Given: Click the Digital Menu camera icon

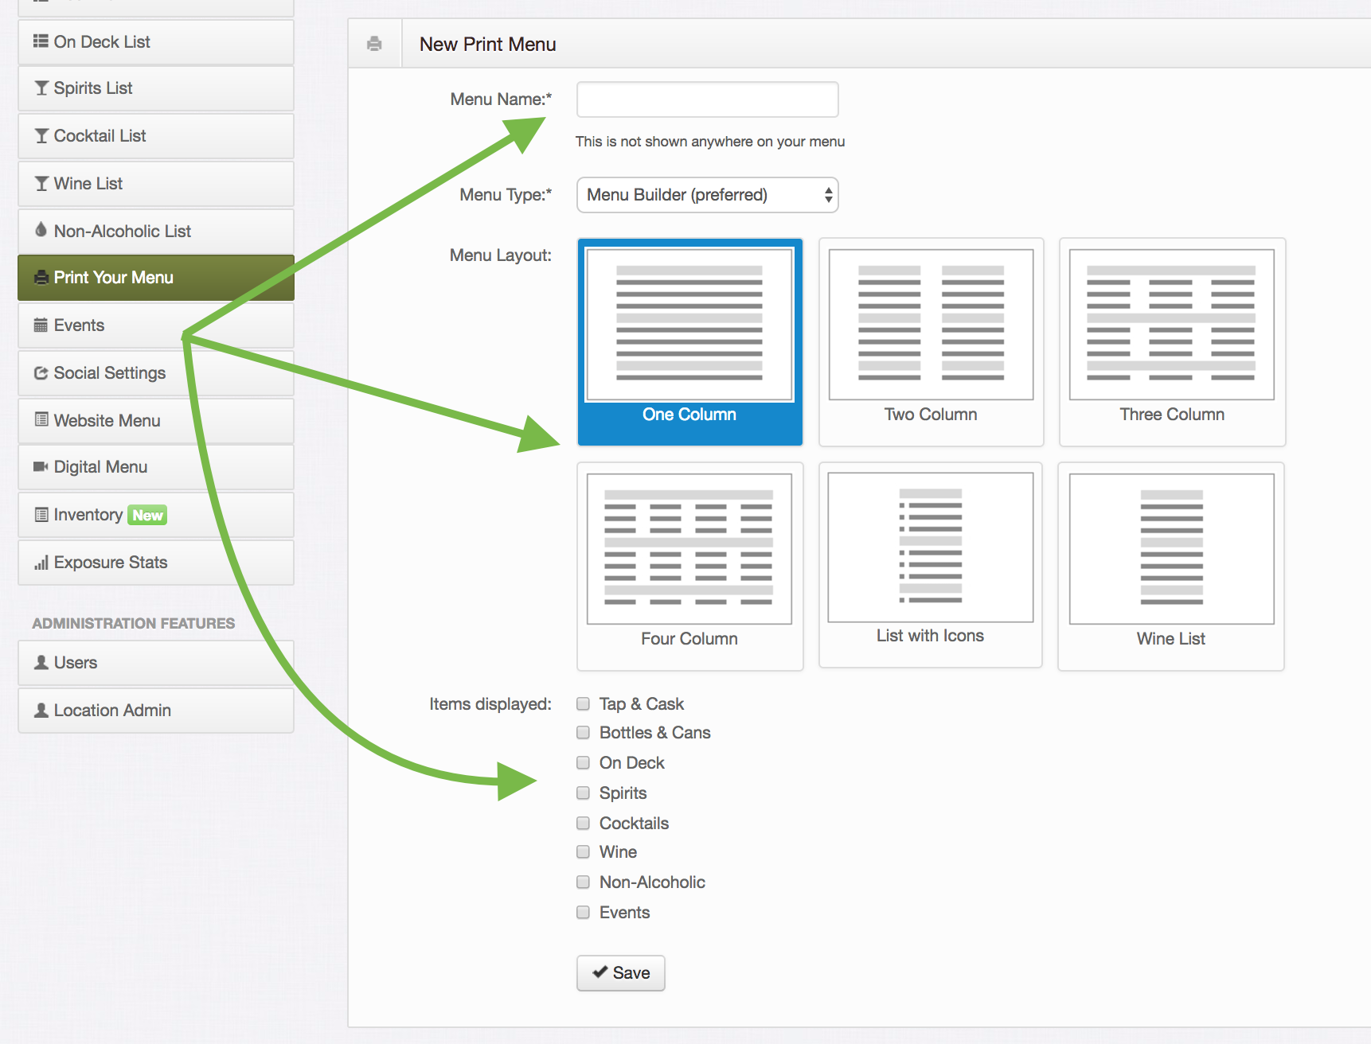Looking at the screenshot, I should [41, 466].
